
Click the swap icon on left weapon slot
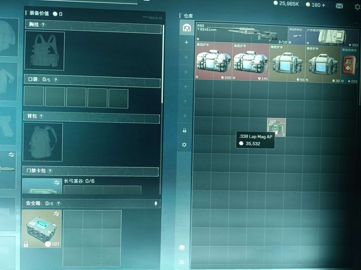click(11, 155)
